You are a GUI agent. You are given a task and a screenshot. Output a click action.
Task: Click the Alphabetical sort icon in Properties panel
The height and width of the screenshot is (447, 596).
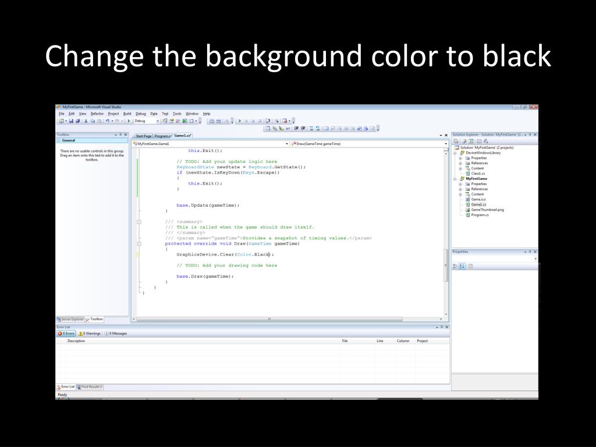pyautogui.click(x=462, y=266)
